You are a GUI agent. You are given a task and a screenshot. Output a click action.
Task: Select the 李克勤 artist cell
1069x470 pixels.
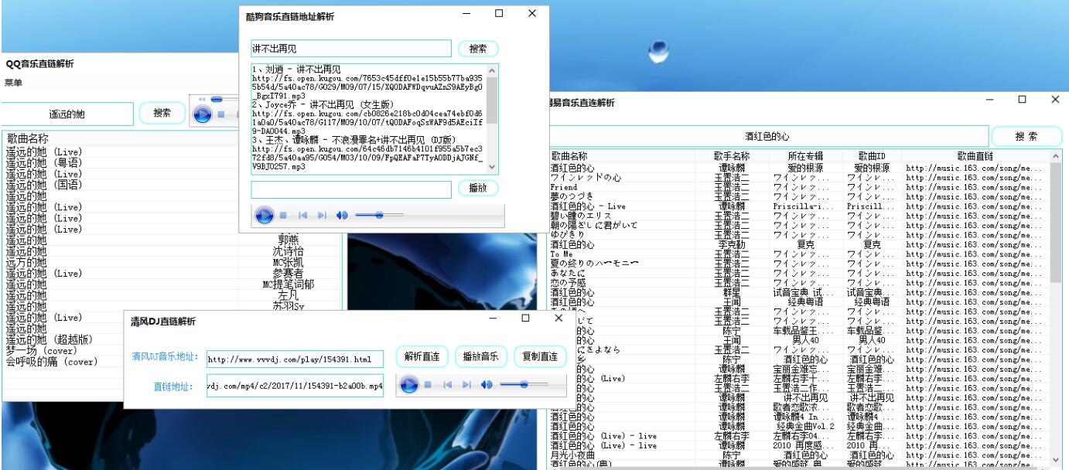732,244
